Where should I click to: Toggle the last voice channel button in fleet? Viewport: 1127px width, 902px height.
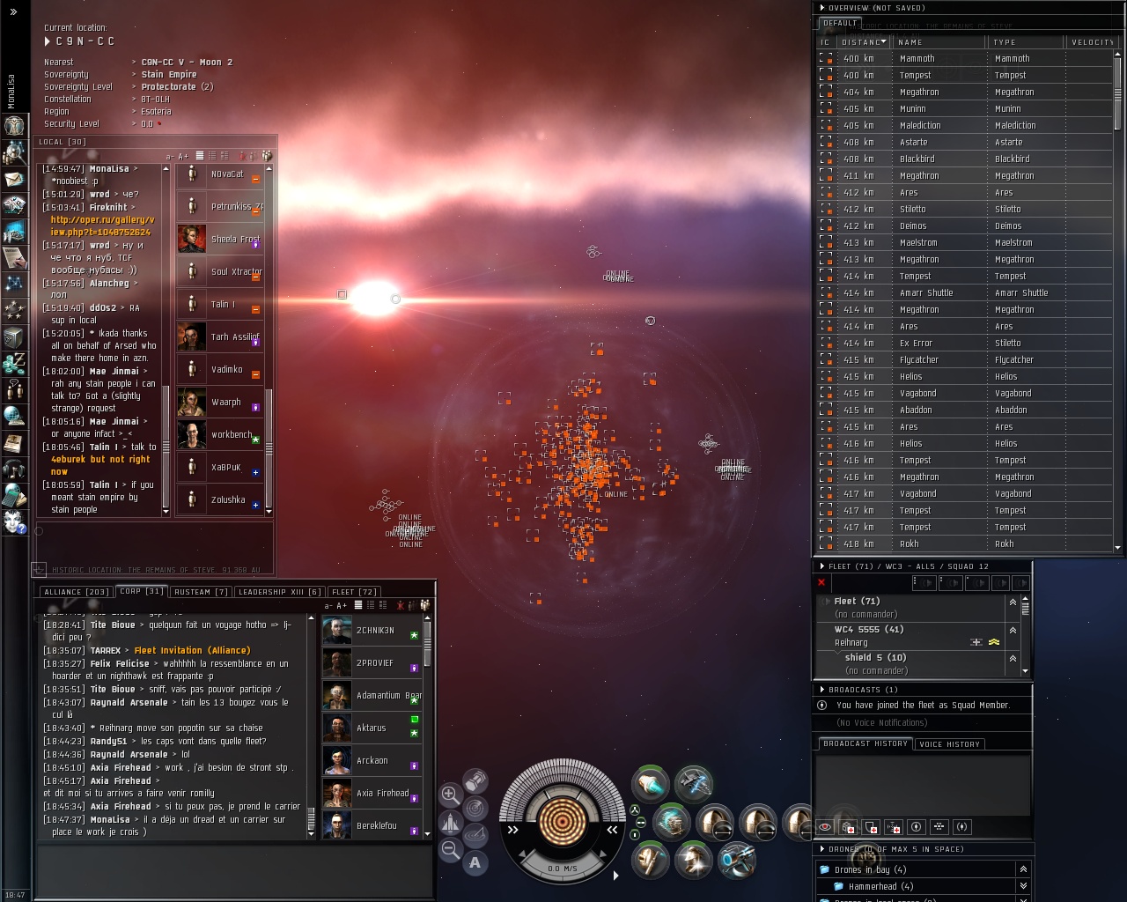[x=1021, y=582]
